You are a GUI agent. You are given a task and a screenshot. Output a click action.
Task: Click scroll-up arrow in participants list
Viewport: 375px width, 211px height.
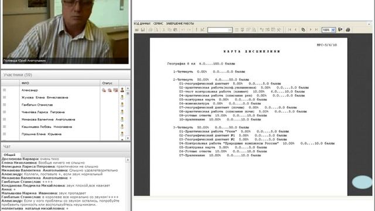point(128,89)
